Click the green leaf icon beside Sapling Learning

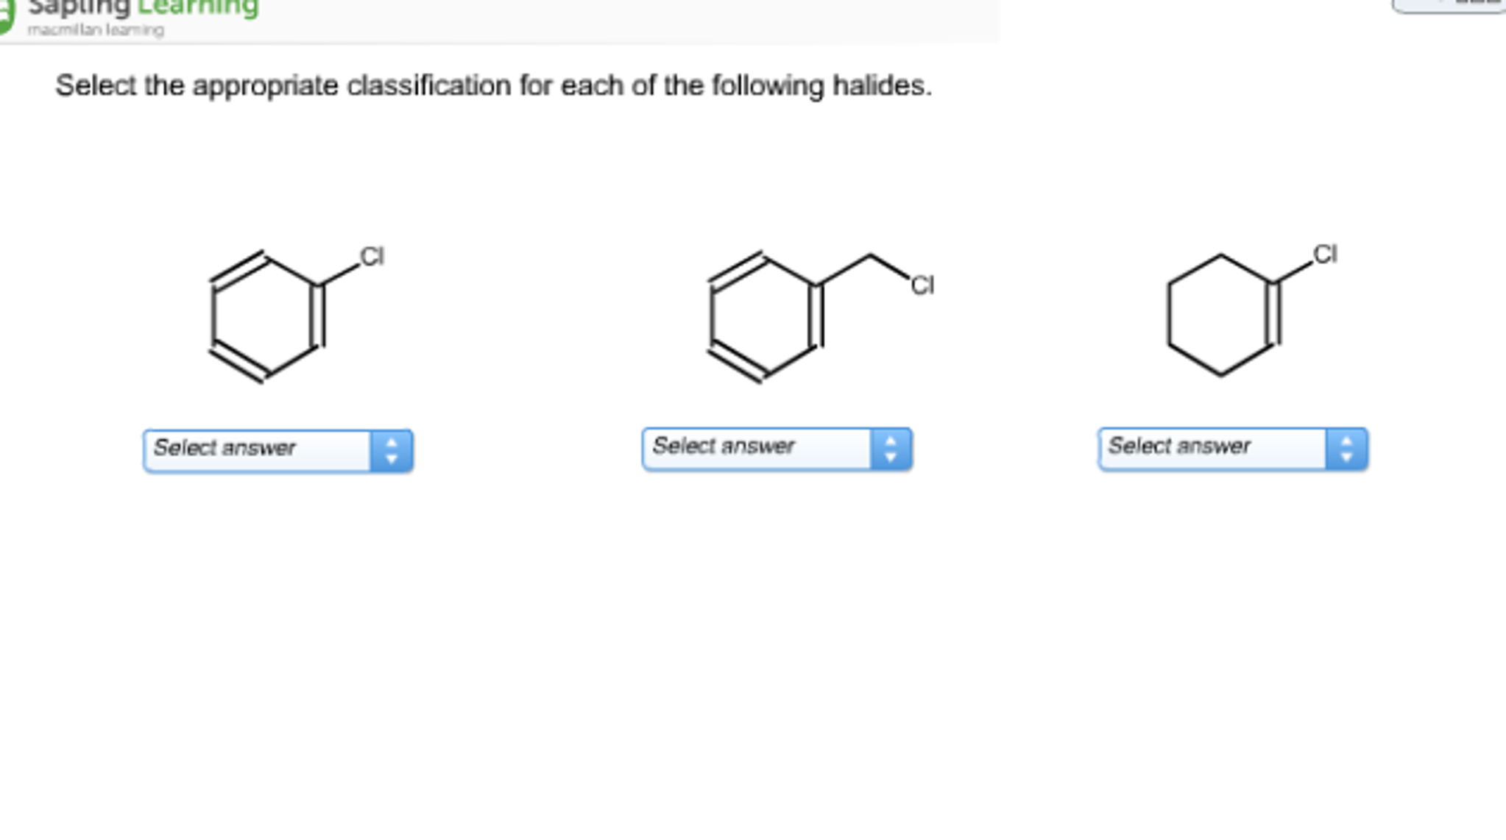[x=7, y=13]
